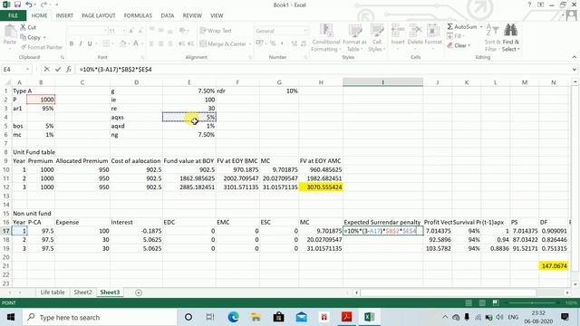Switch to the VIEW tab
The image size is (580, 326).
point(217,15)
